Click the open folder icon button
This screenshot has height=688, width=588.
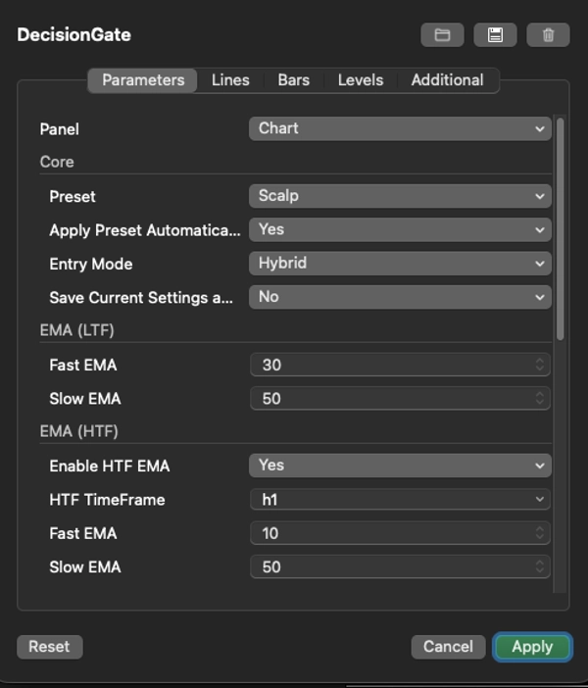click(442, 35)
